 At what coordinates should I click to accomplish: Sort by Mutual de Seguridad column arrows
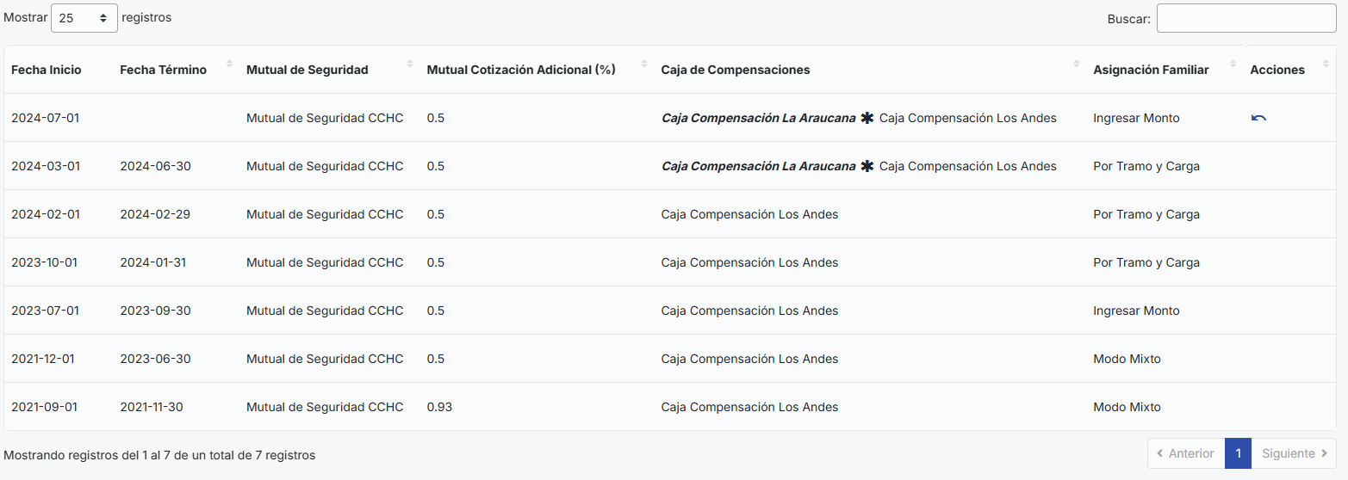click(410, 65)
